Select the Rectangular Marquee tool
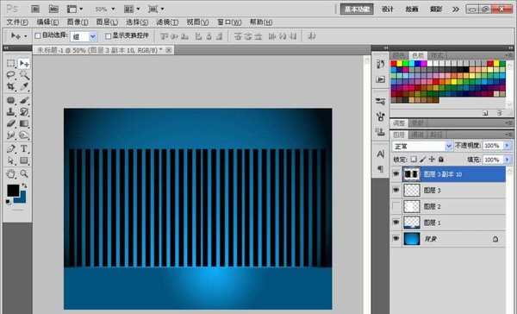The width and height of the screenshot is (517, 314). [11, 63]
